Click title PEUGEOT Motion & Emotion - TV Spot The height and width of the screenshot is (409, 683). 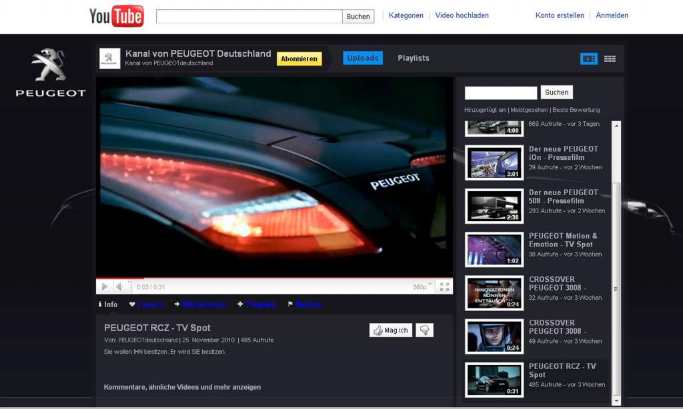pyautogui.click(x=563, y=240)
